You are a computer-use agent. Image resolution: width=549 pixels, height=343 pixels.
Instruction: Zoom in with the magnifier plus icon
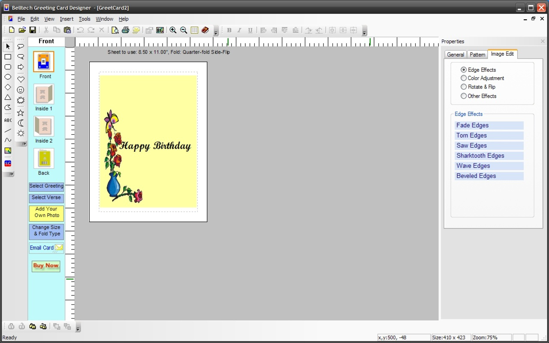coord(173,30)
